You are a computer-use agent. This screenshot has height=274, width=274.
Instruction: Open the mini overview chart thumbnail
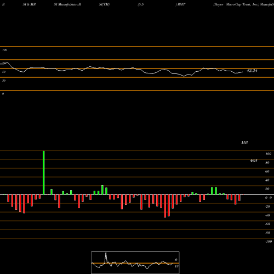coord(135,262)
